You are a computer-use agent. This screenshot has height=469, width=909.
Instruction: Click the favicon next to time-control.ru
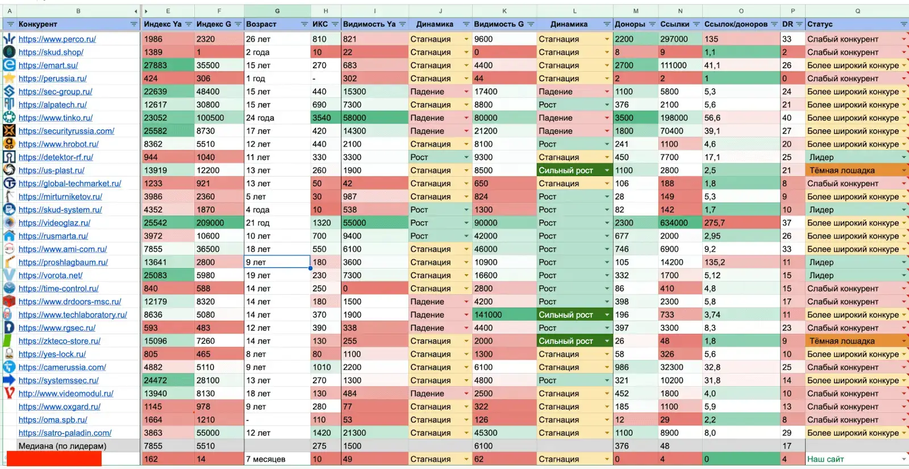tap(9, 288)
